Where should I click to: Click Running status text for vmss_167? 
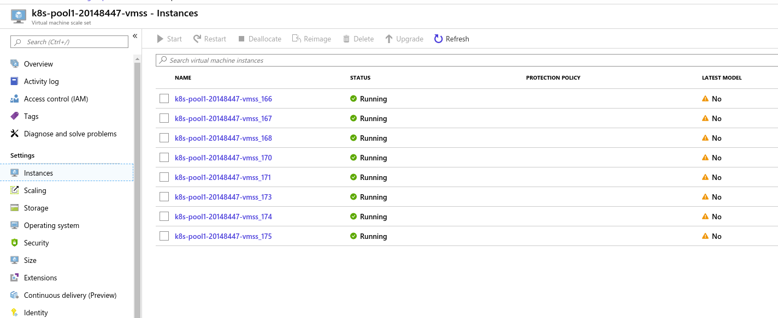373,118
